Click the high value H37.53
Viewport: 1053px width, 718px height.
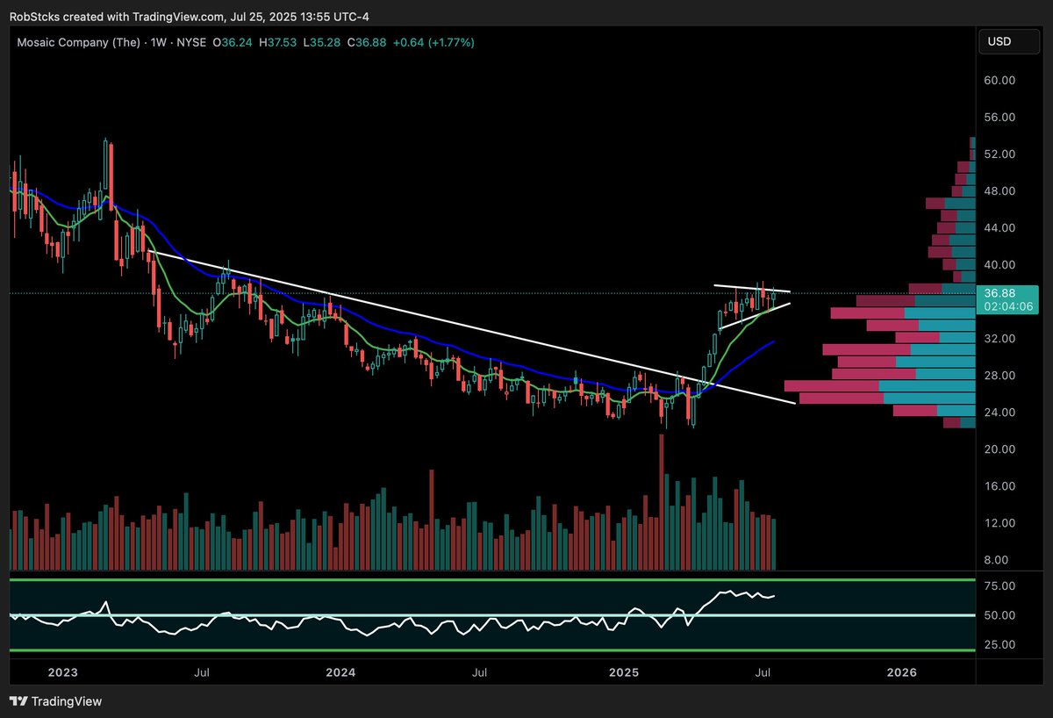tap(280, 42)
